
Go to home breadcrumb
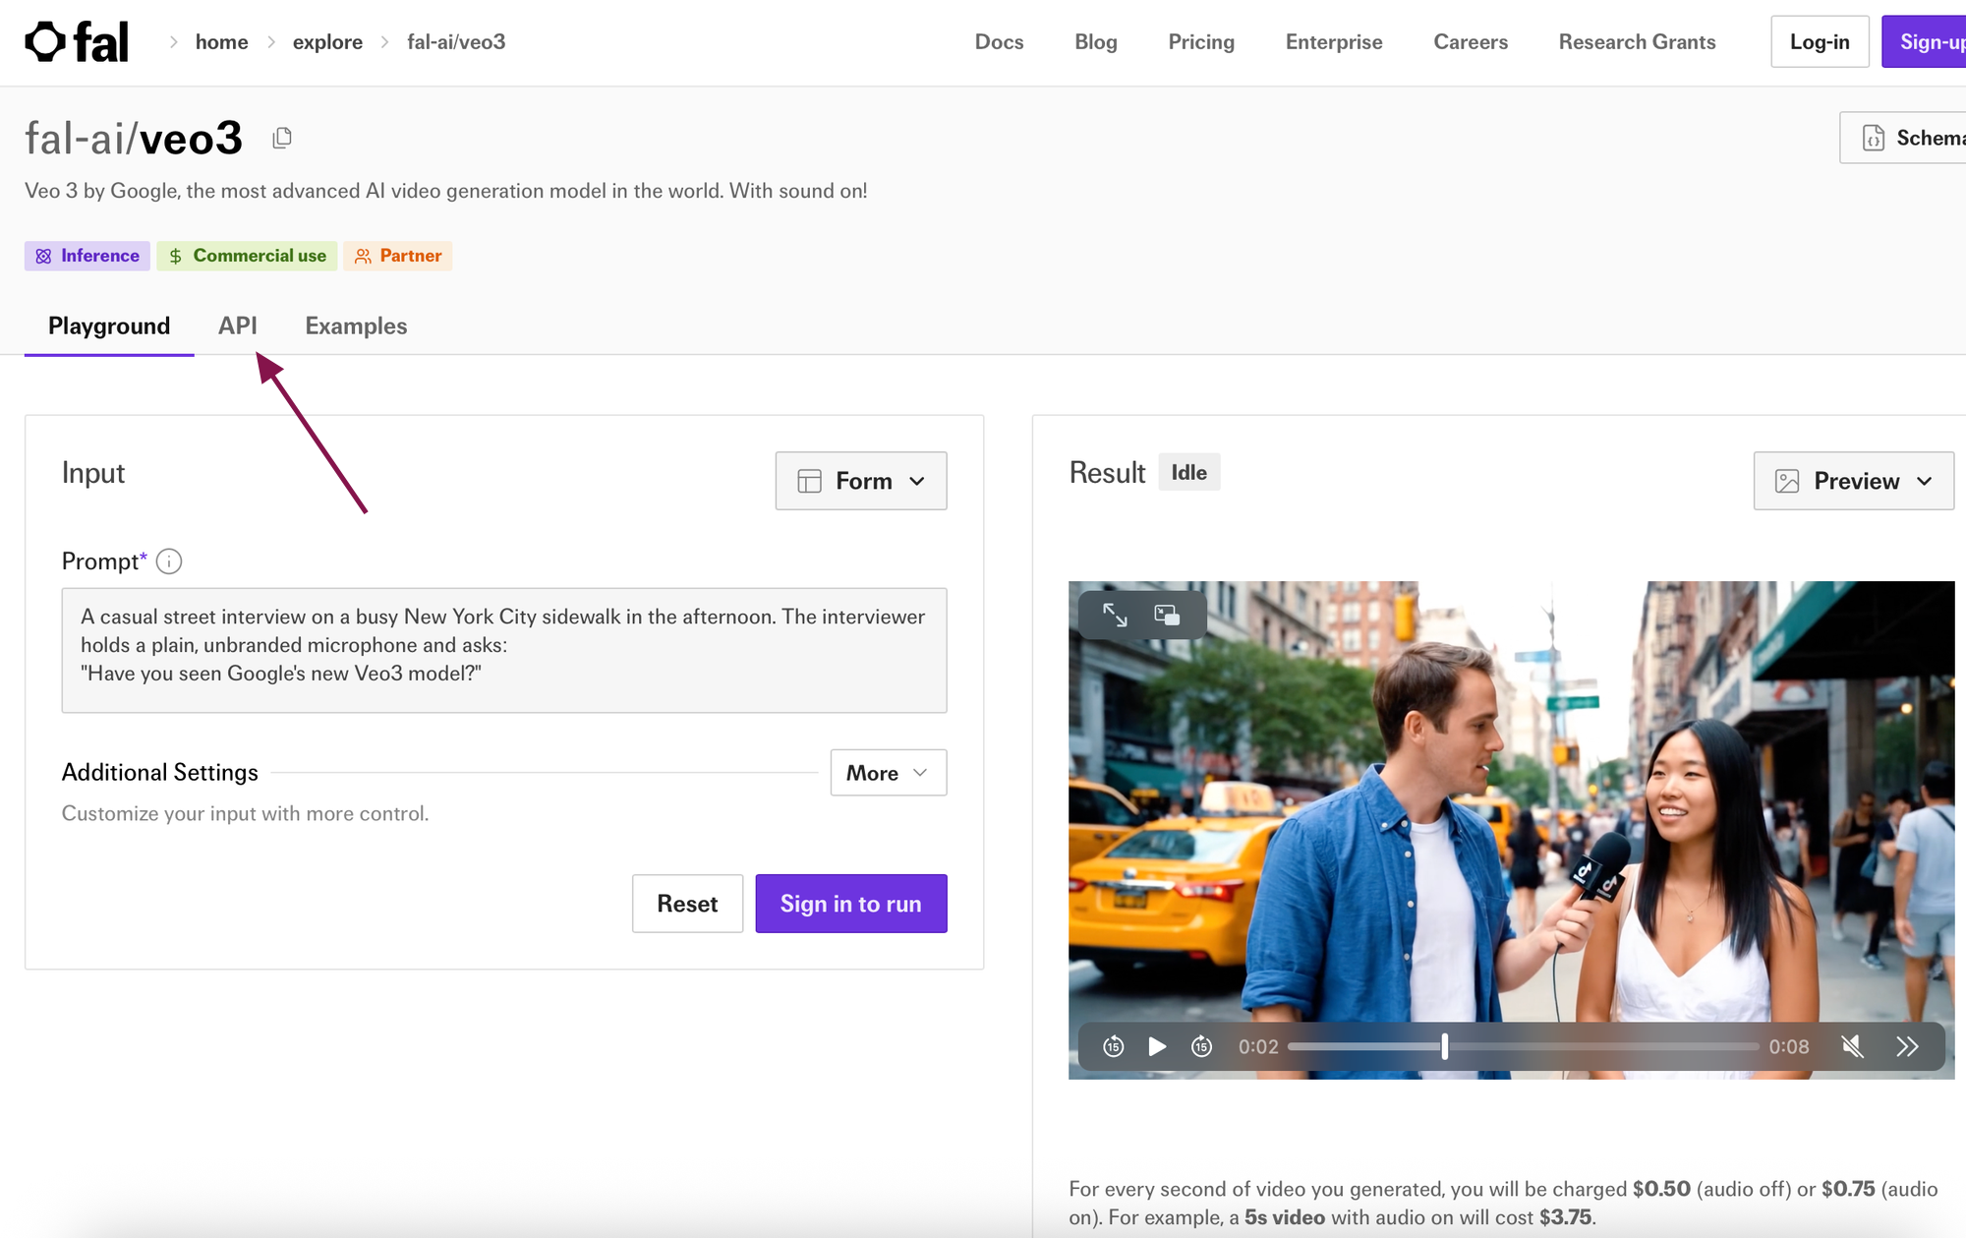coord(222,42)
